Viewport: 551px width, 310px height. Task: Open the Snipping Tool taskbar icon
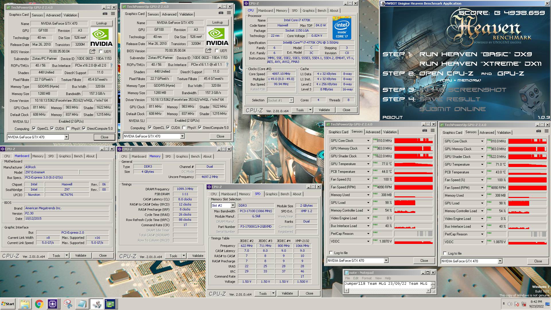pyautogui.click(x=68, y=304)
